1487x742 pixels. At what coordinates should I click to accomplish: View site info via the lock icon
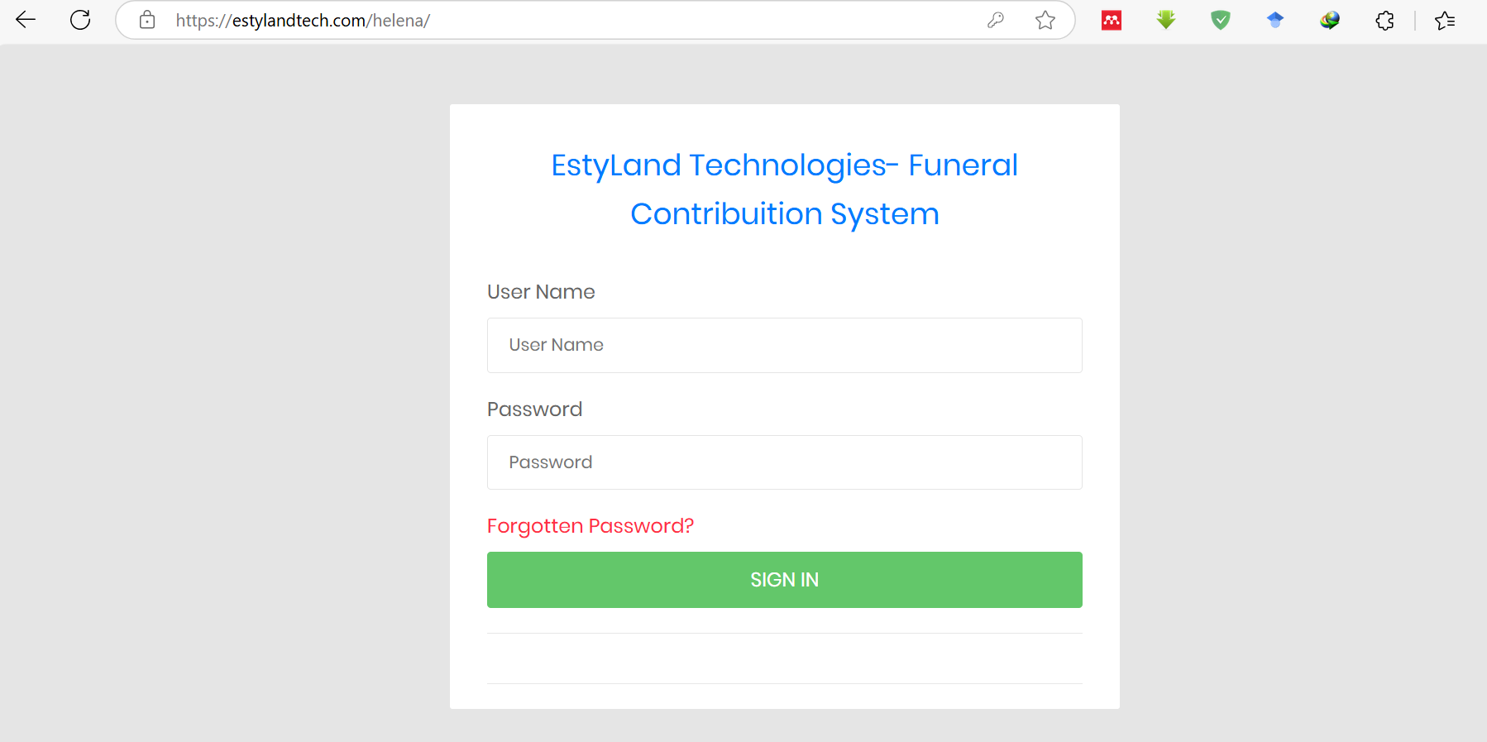point(147,20)
